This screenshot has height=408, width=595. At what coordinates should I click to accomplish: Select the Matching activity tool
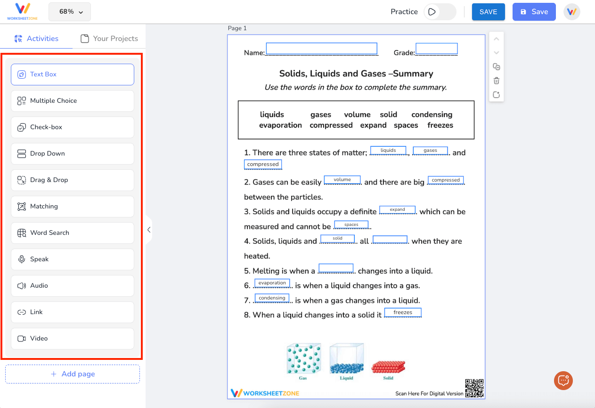(72, 206)
